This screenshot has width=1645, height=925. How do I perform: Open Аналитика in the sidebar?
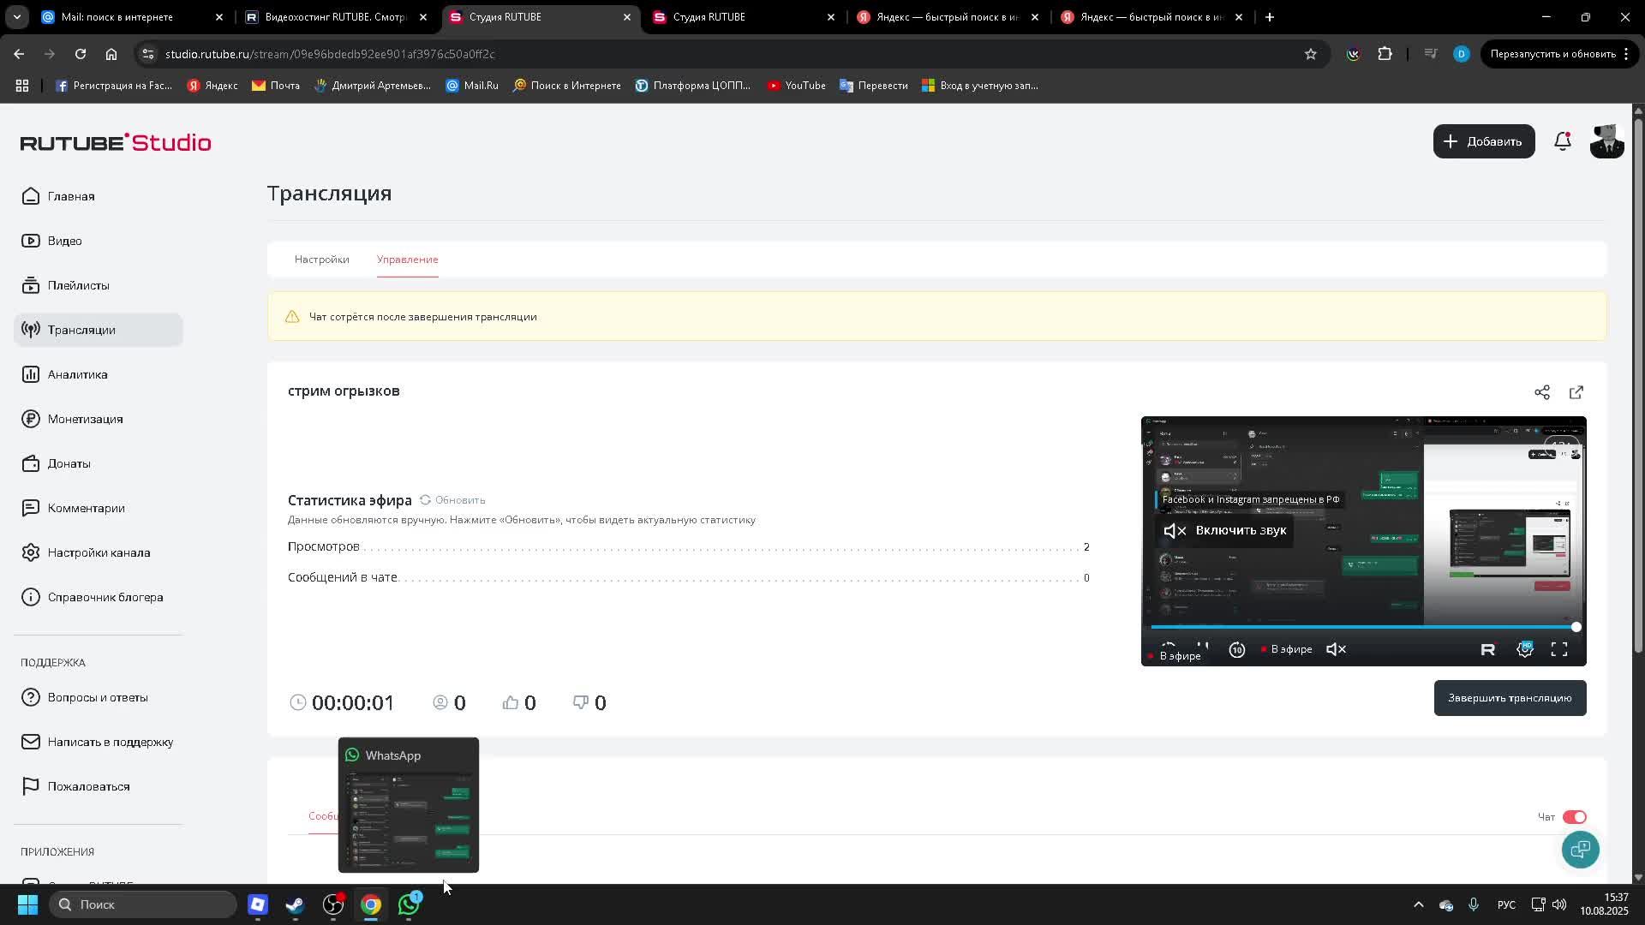click(77, 374)
